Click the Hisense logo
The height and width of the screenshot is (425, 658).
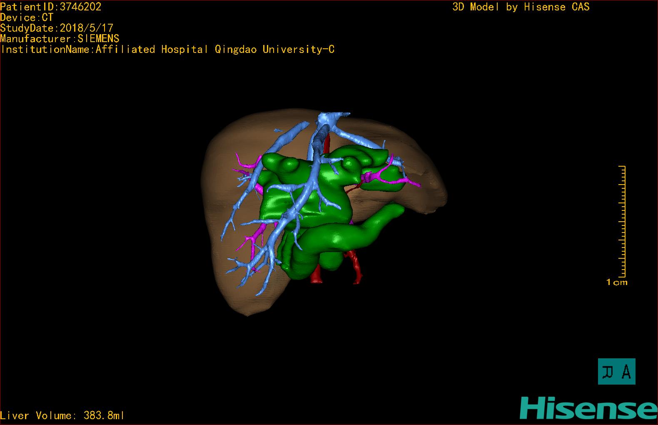[588, 408]
